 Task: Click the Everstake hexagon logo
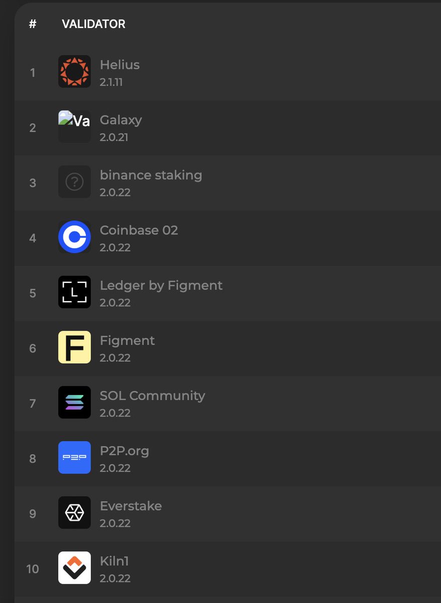coord(74,513)
